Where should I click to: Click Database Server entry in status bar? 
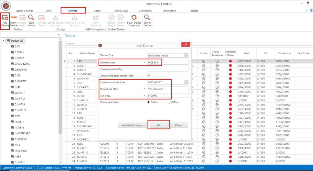coord(129,168)
